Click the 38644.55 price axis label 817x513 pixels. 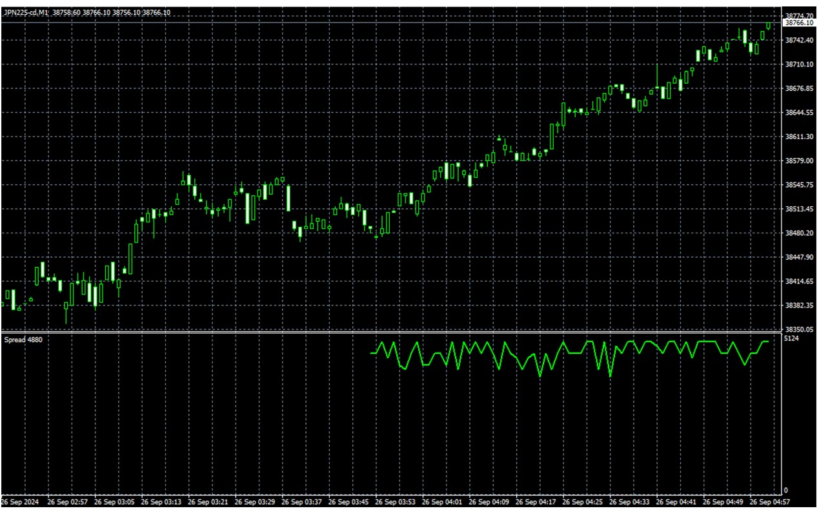click(798, 113)
